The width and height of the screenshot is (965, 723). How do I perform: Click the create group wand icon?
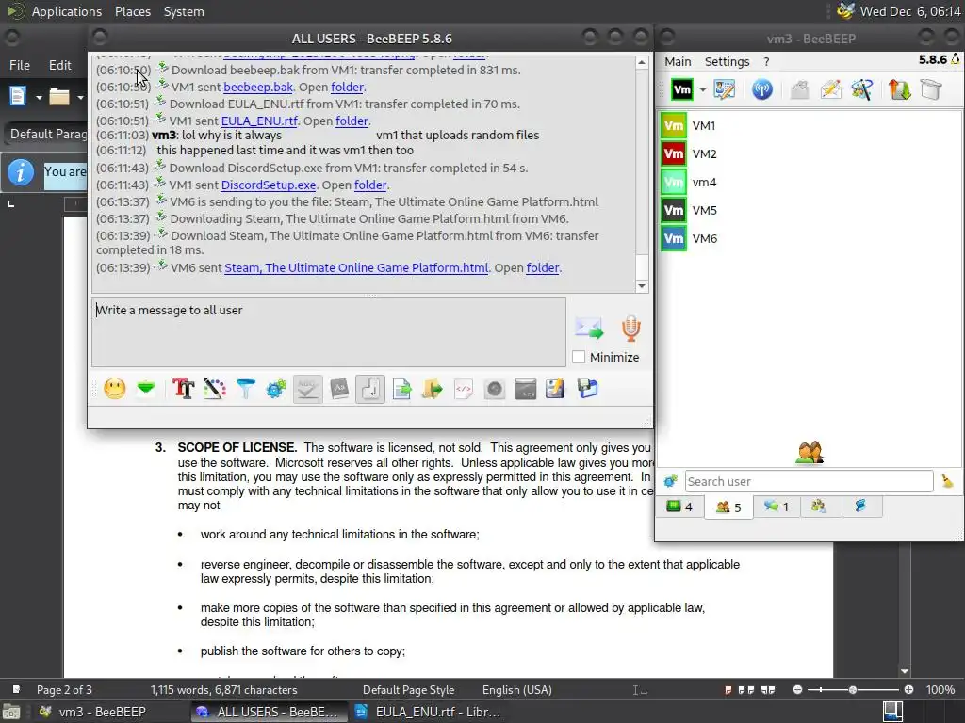tap(861, 89)
